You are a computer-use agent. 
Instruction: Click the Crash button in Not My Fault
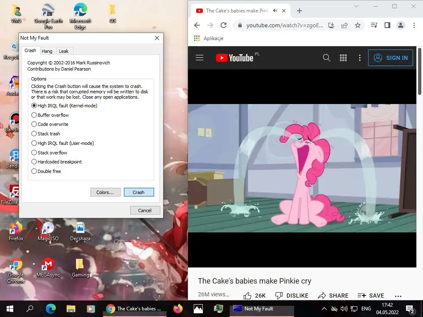tap(139, 192)
